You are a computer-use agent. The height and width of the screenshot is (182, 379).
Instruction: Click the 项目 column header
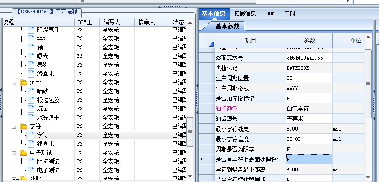(250, 40)
